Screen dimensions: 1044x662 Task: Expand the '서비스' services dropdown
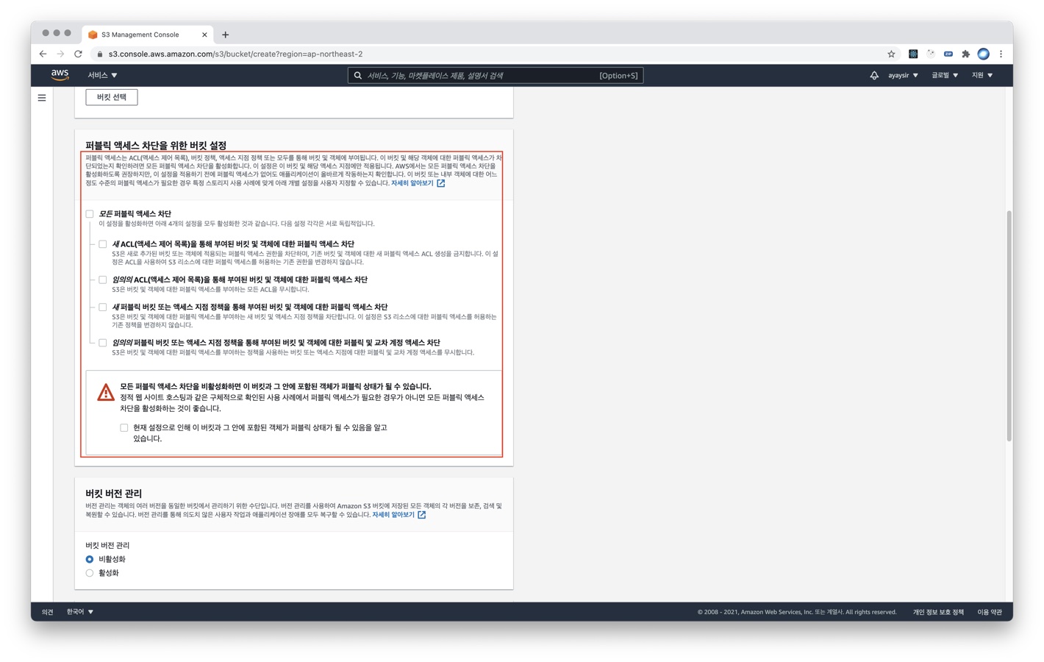[102, 75]
